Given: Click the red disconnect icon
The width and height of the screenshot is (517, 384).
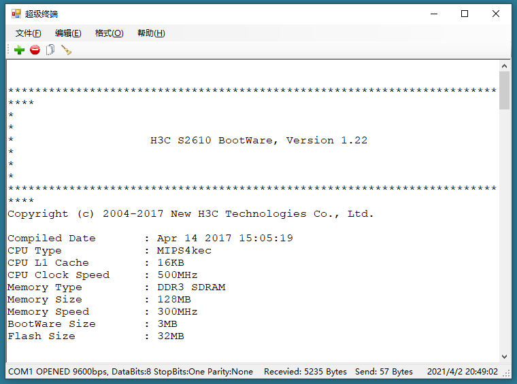Looking at the screenshot, I should click(35, 50).
